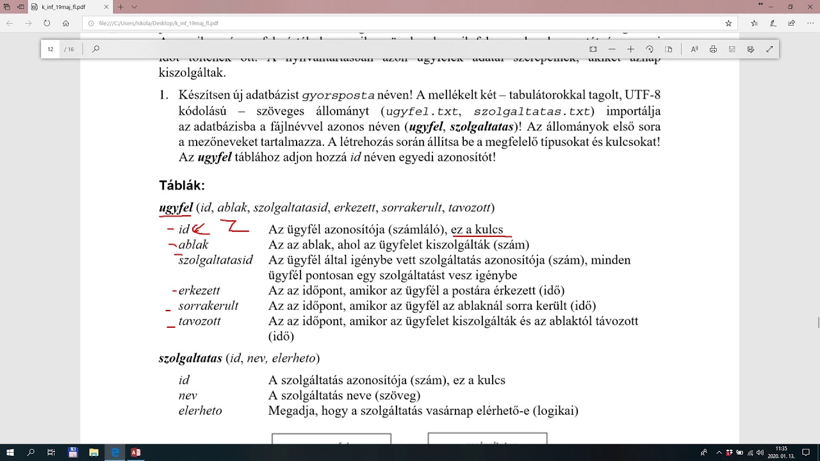This screenshot has height=461, width=820.
Task: Save the PDF document
Action: pos(732,49)
